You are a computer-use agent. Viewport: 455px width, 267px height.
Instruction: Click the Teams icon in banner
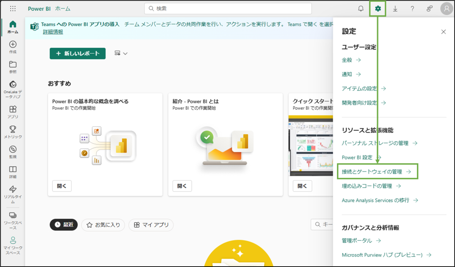(x=35, y=26)
